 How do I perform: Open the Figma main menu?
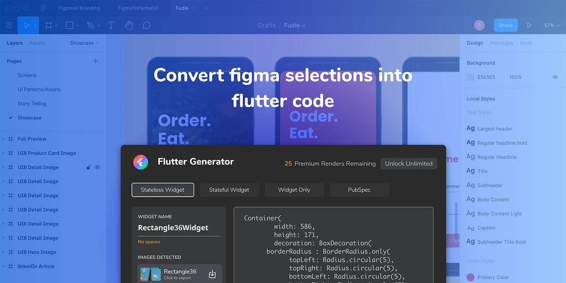(x=8, y=25)
